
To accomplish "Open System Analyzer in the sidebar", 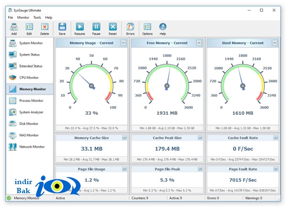I will tap(30, 112).
